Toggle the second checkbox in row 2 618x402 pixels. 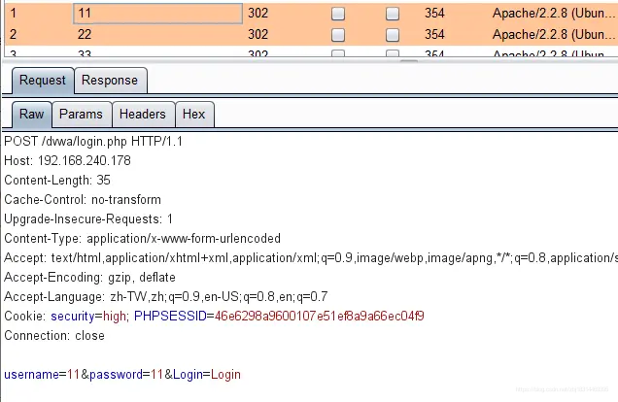coord(393,35)
